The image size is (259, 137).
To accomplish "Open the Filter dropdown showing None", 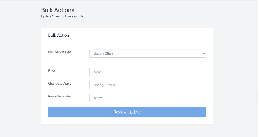I will 147,72.
